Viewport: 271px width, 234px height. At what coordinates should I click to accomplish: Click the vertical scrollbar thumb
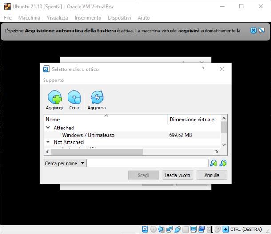(x=224, y=127)
